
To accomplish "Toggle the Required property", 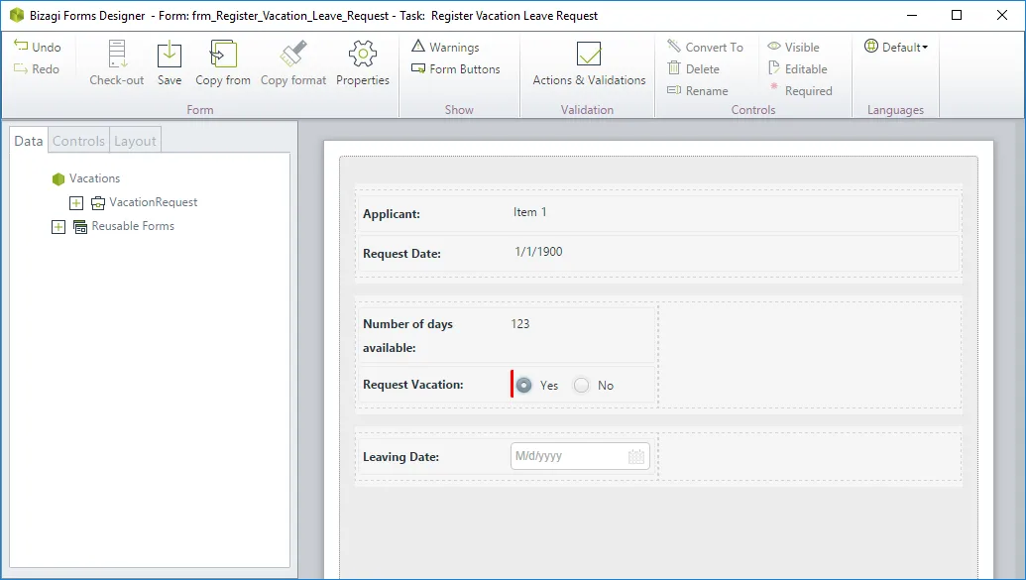I will pyautogui.click(x=800, y=90).
